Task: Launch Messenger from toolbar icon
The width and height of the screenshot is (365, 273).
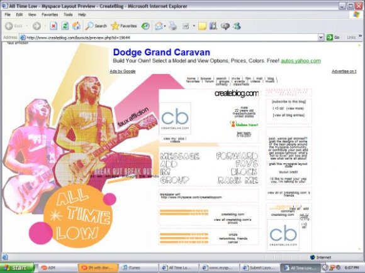Action: (237, 26)
